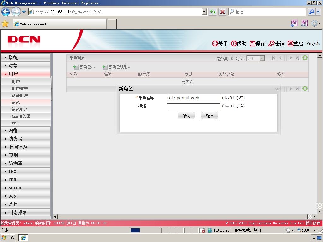Click the 角色名称 input field
The image size is (323, 242).
pyautogui.click(x=193, y=98)
